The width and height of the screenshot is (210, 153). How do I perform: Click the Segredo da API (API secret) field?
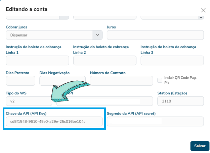(x=155, y=122)
